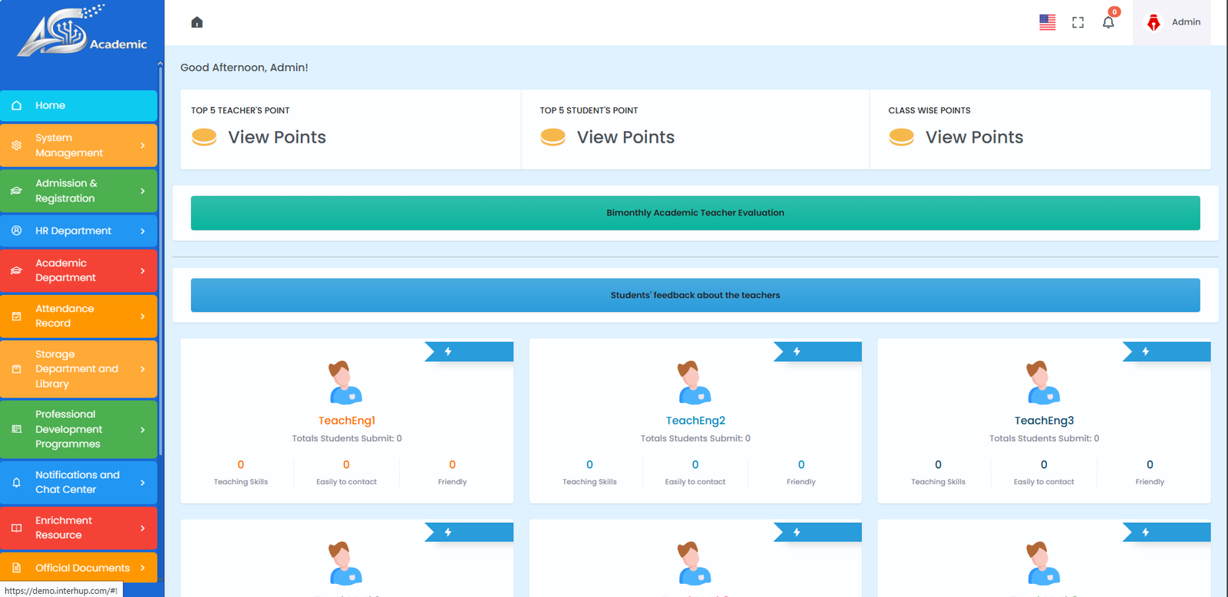Screen dimensions: 1228x597
Task: Click the AS Academic logo
Action: point(82,32)
